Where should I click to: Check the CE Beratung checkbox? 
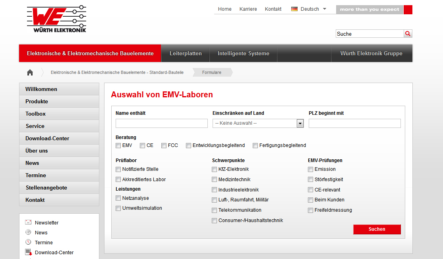point(142,146)
